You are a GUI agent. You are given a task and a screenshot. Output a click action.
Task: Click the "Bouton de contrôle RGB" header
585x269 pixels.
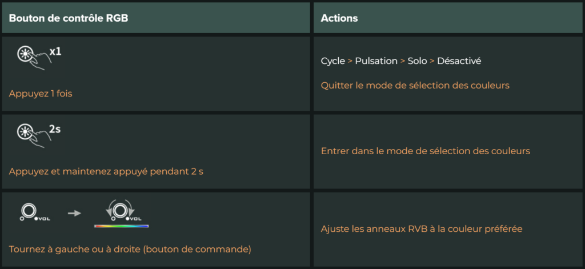(x=69, y=18)
